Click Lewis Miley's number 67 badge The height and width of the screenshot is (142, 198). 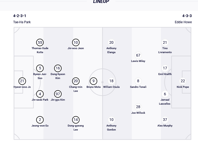point(138,55)
